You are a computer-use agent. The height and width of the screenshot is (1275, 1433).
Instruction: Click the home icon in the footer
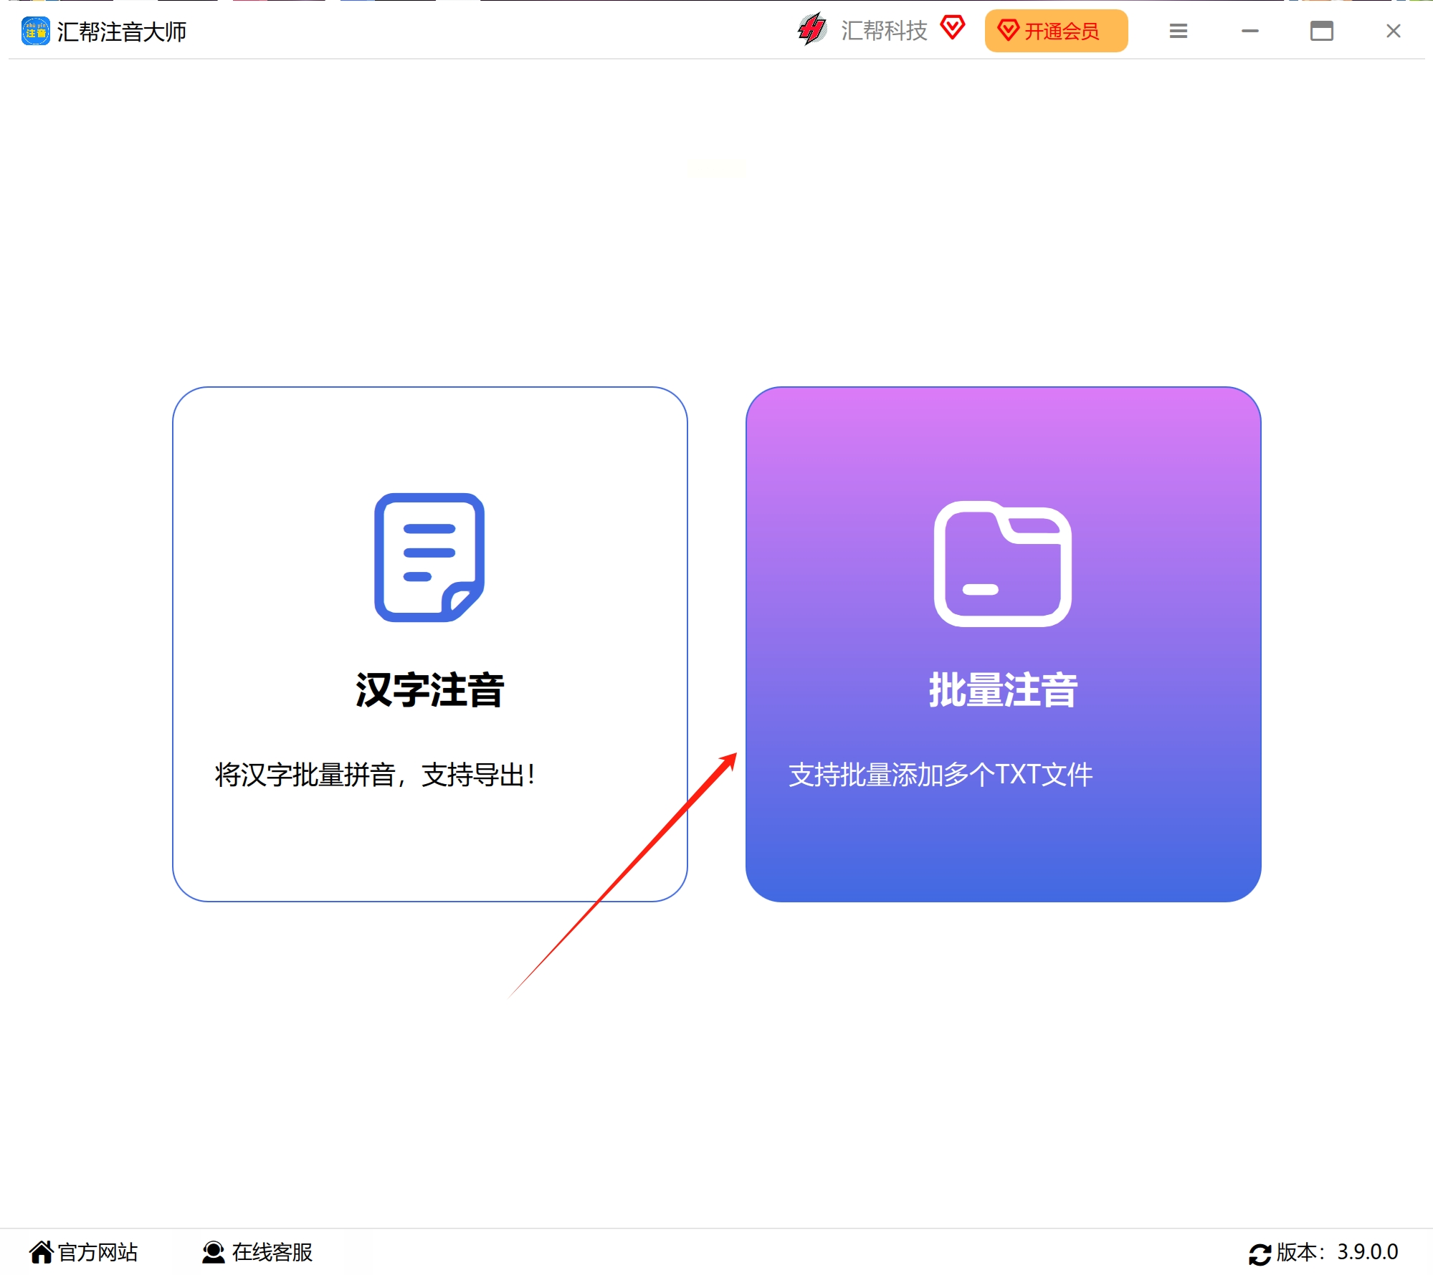tap(42, 1252)
